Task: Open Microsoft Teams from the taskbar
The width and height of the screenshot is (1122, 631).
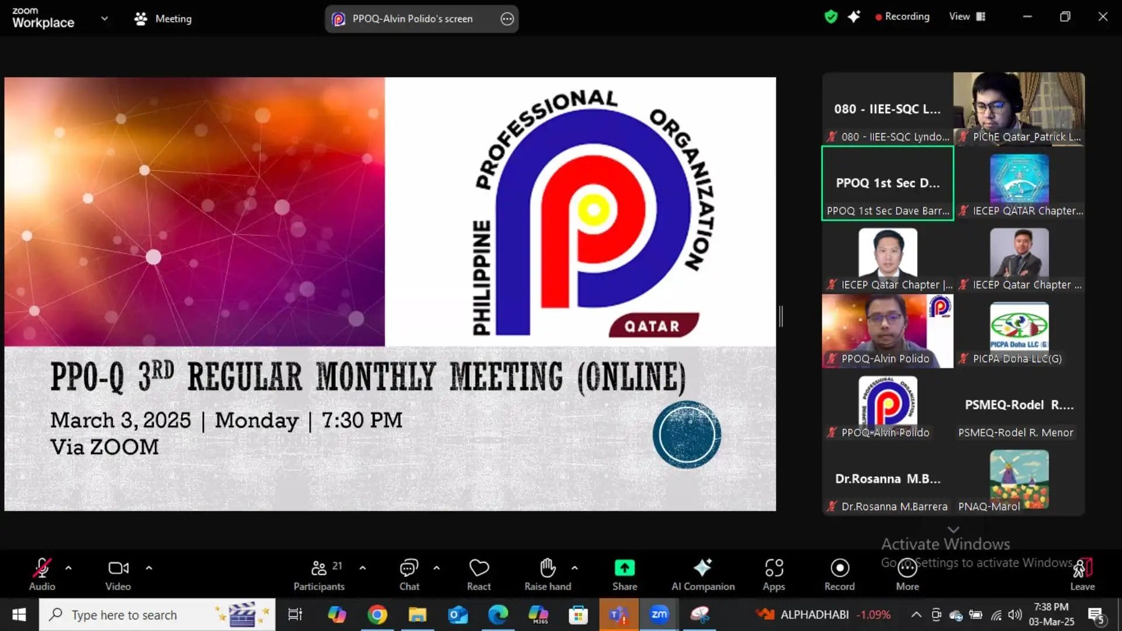Action: pos(619,615)
